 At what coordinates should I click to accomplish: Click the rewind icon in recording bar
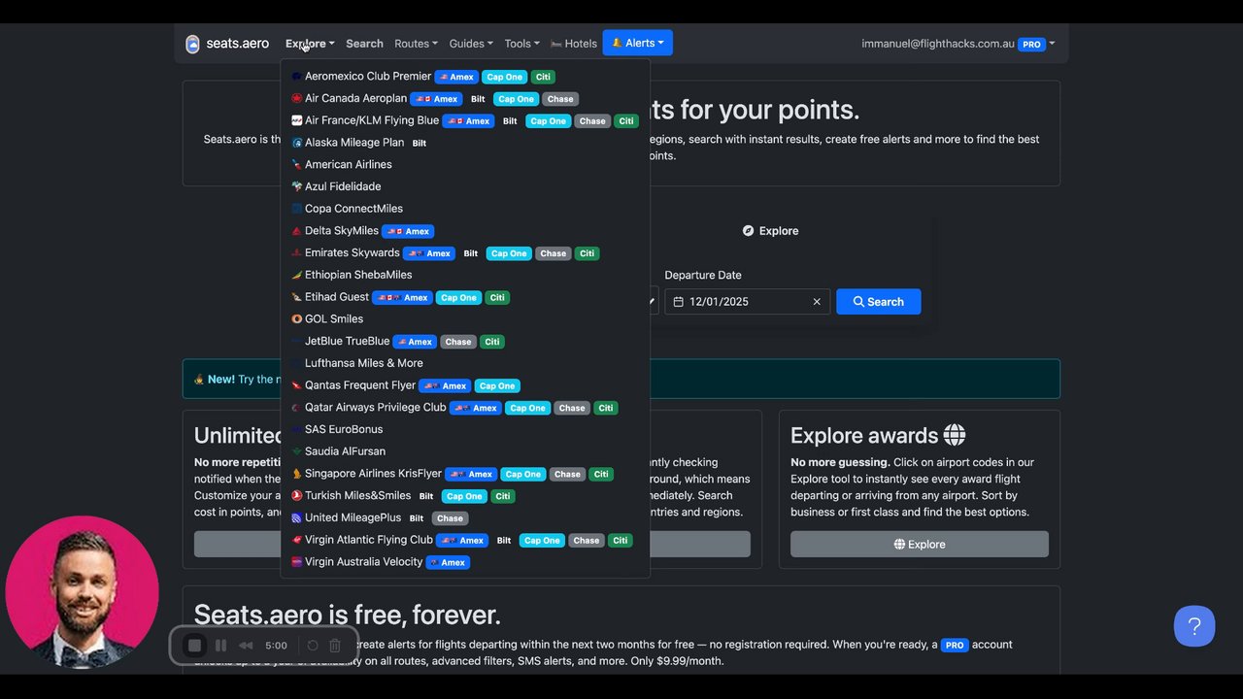click(247, 646)
